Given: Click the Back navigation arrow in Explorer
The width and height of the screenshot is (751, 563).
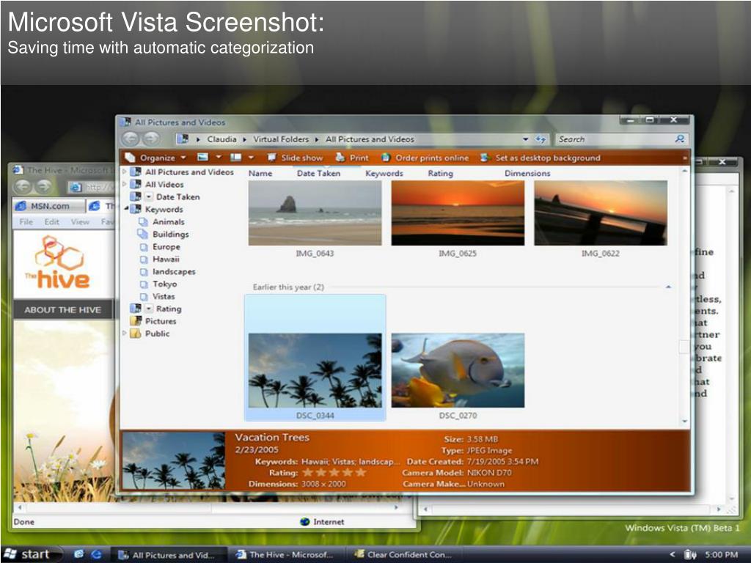Looking at the screenshot, I should coord(130,139).
